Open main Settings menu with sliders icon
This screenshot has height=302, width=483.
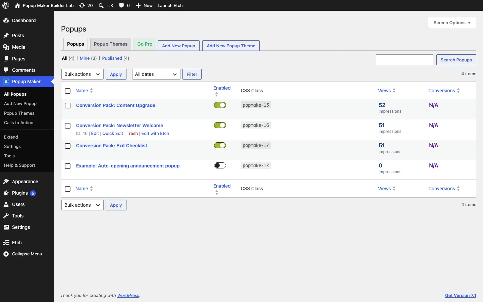(27, 227)
